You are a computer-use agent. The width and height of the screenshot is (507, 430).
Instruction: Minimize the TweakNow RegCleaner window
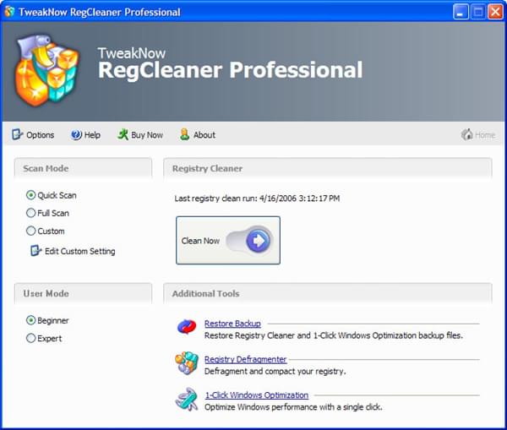pos(461,13)
